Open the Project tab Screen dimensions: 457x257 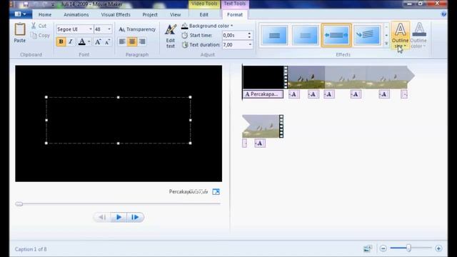tap(150, 14)
